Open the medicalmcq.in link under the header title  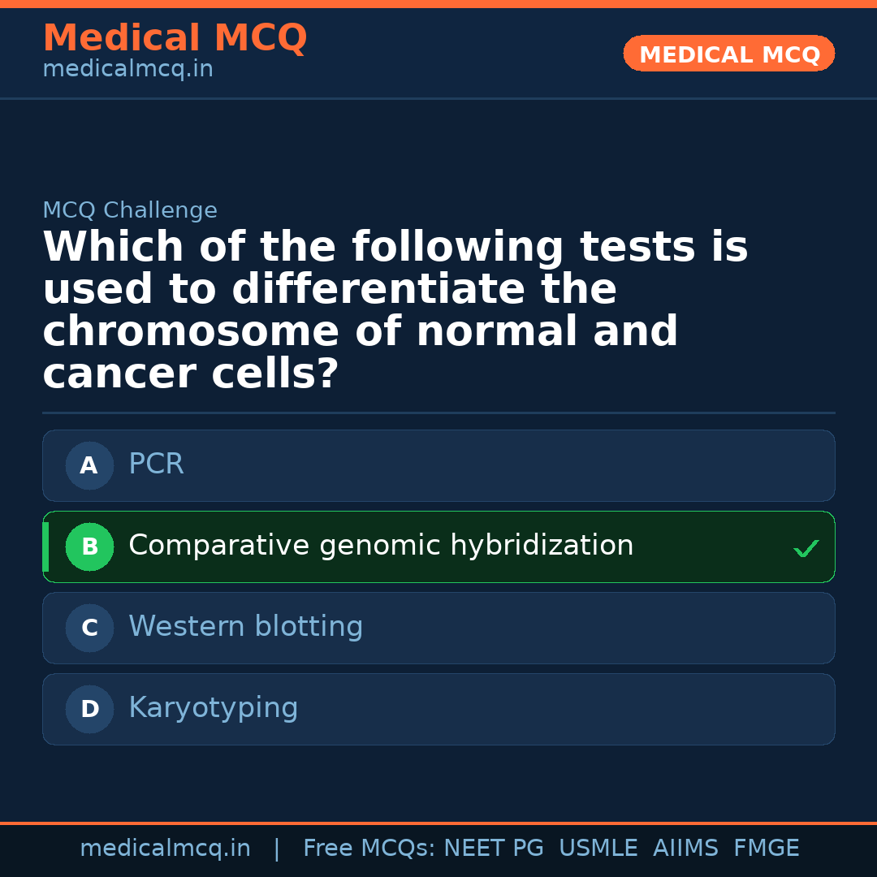tap(127, 70)
